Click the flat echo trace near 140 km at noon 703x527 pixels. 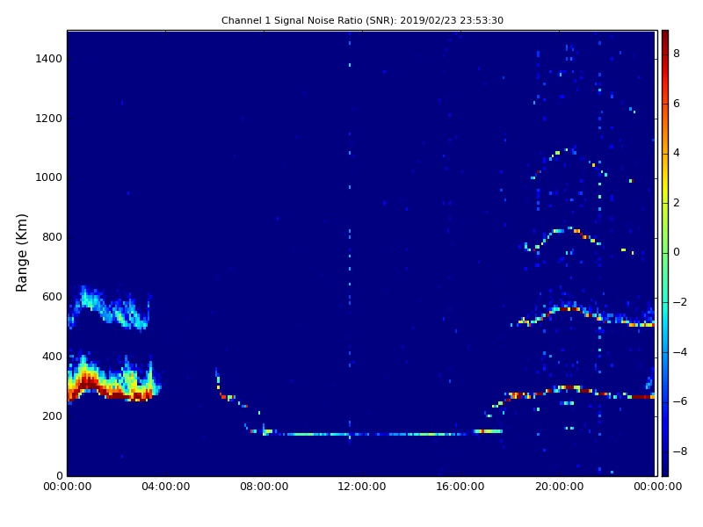click(x=362, y=434)
